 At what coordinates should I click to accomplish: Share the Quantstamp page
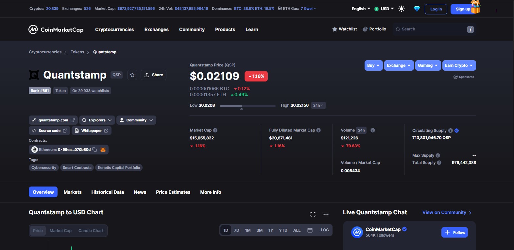[x=154, y=75]
